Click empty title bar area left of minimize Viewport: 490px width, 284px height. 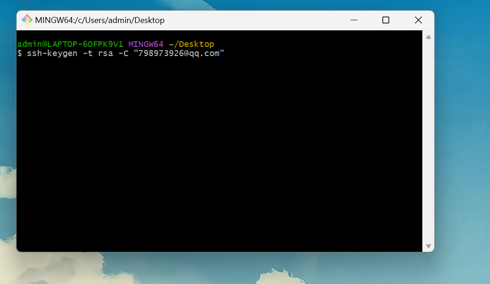coord(253,20)
